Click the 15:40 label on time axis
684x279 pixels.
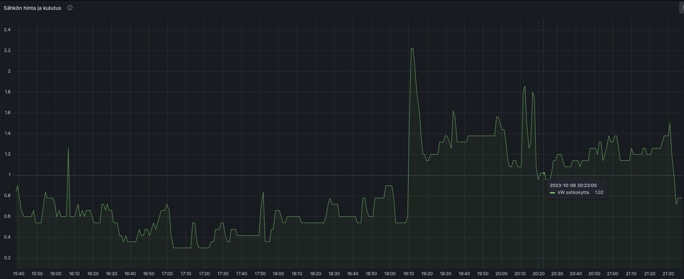click(x=19, y=274)
